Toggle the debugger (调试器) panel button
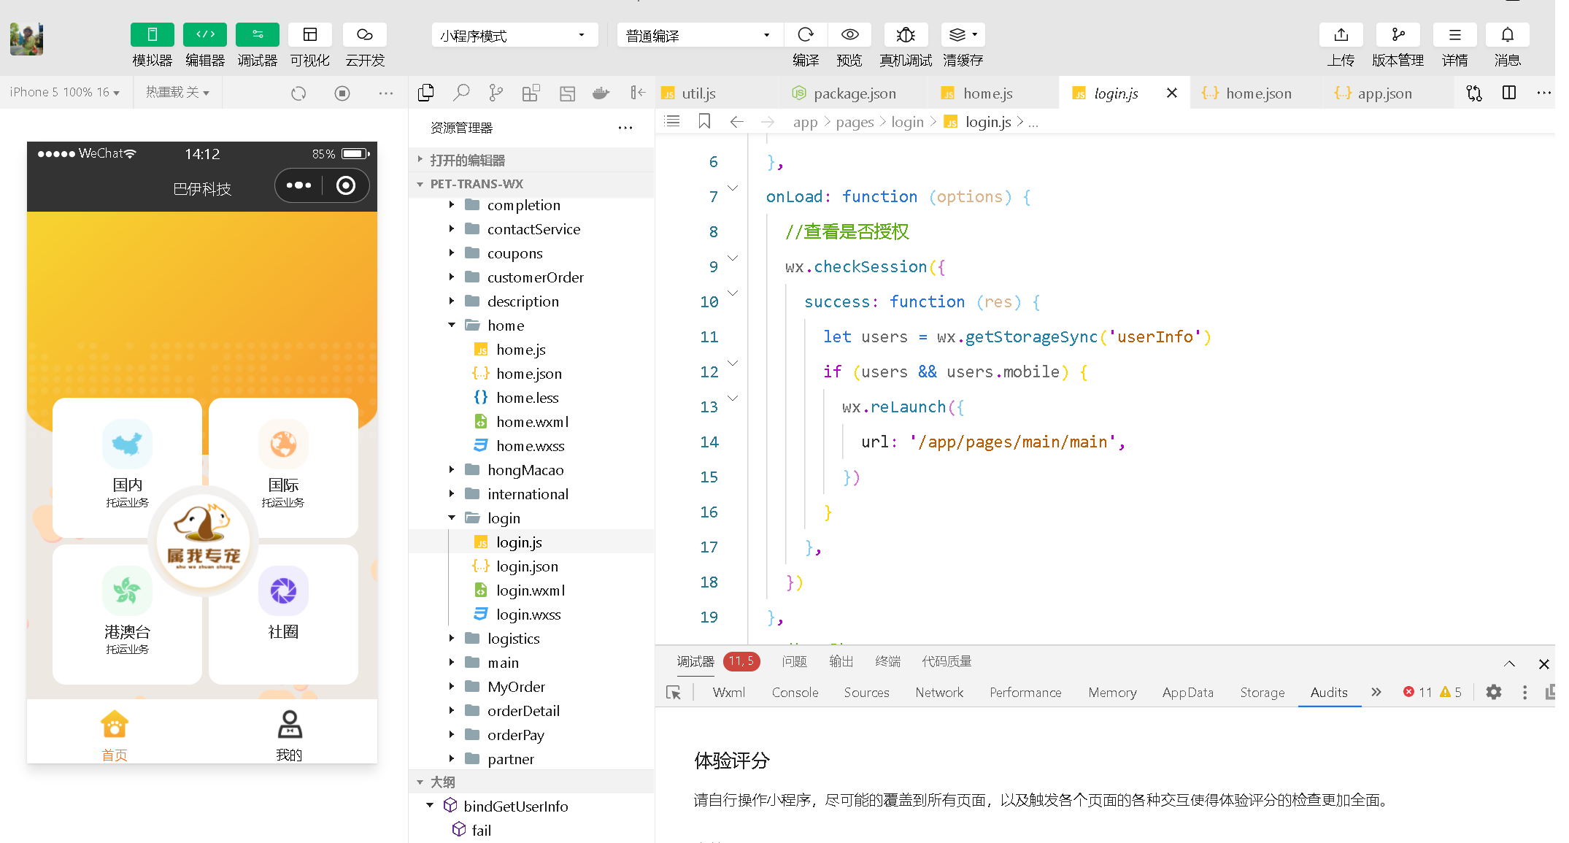The image size is (1569, 843). [257, 34]
